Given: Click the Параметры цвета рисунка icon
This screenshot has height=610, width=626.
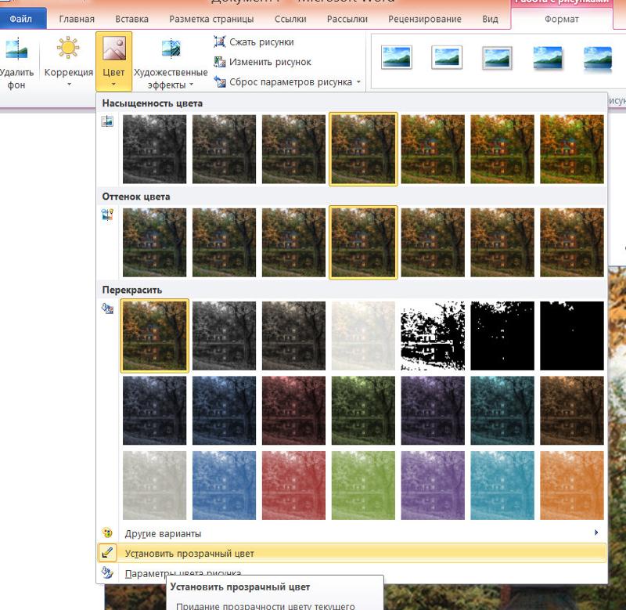Looking at the screenshot, I should pyautogui.click(x=107, y=572).
